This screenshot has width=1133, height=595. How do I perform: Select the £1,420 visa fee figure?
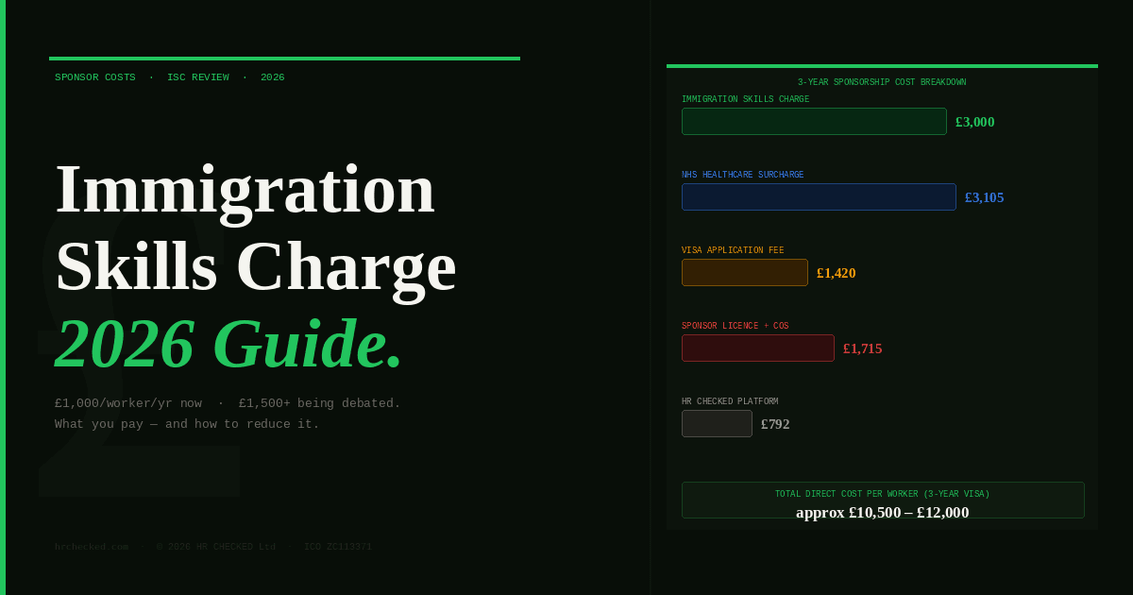(x=837, y=272)
